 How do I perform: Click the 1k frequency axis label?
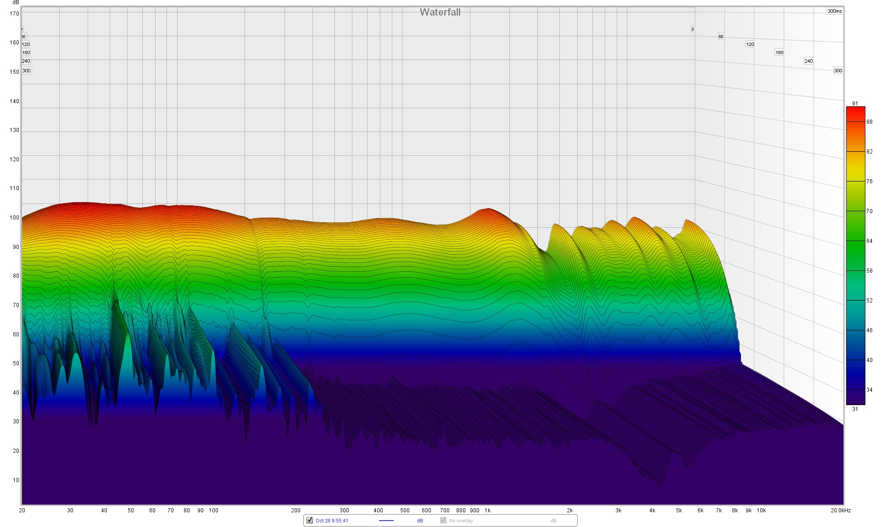487,510
